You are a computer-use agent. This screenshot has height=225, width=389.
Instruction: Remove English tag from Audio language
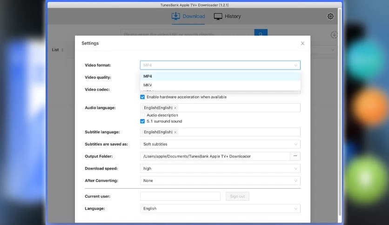pyautogui.click(x=175, y=108)
